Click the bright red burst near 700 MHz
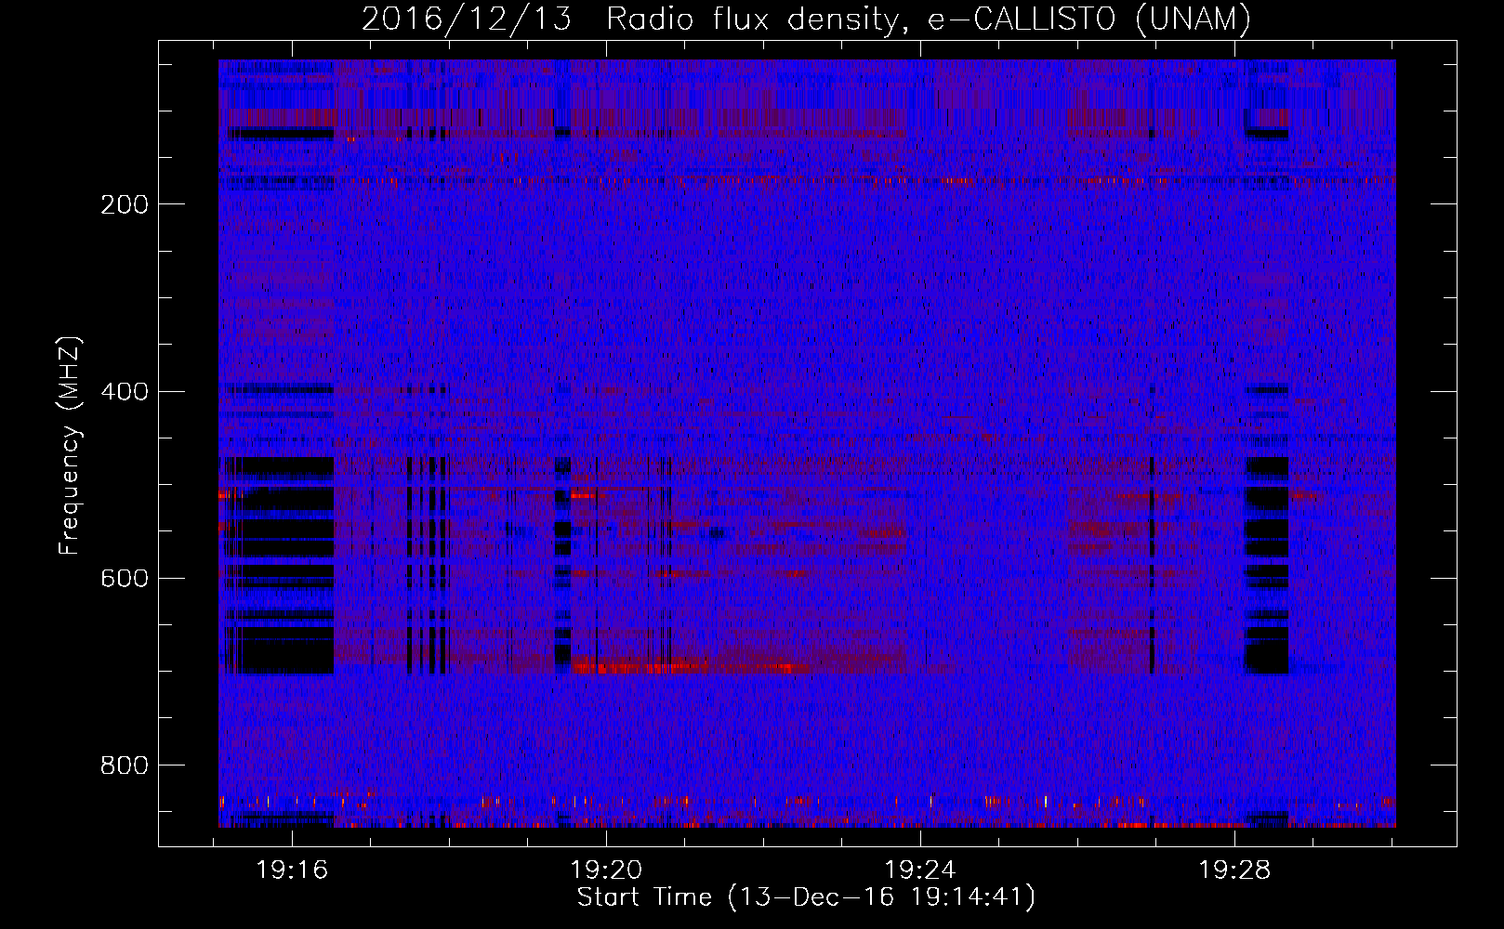Image resolution: width=1504 pixels, height=929 pixels. point(693,666)
